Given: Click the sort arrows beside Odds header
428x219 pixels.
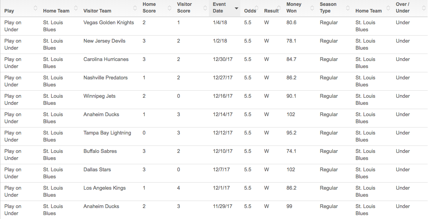Looking at the screenshot, I should 256,8.
